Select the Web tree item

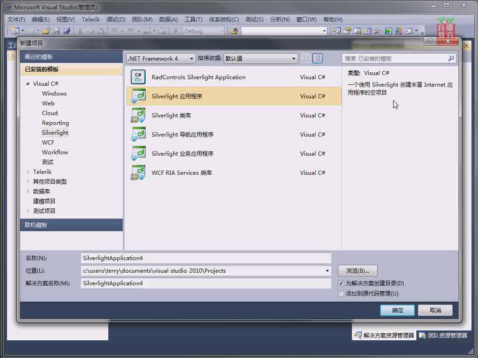(48, 103)
